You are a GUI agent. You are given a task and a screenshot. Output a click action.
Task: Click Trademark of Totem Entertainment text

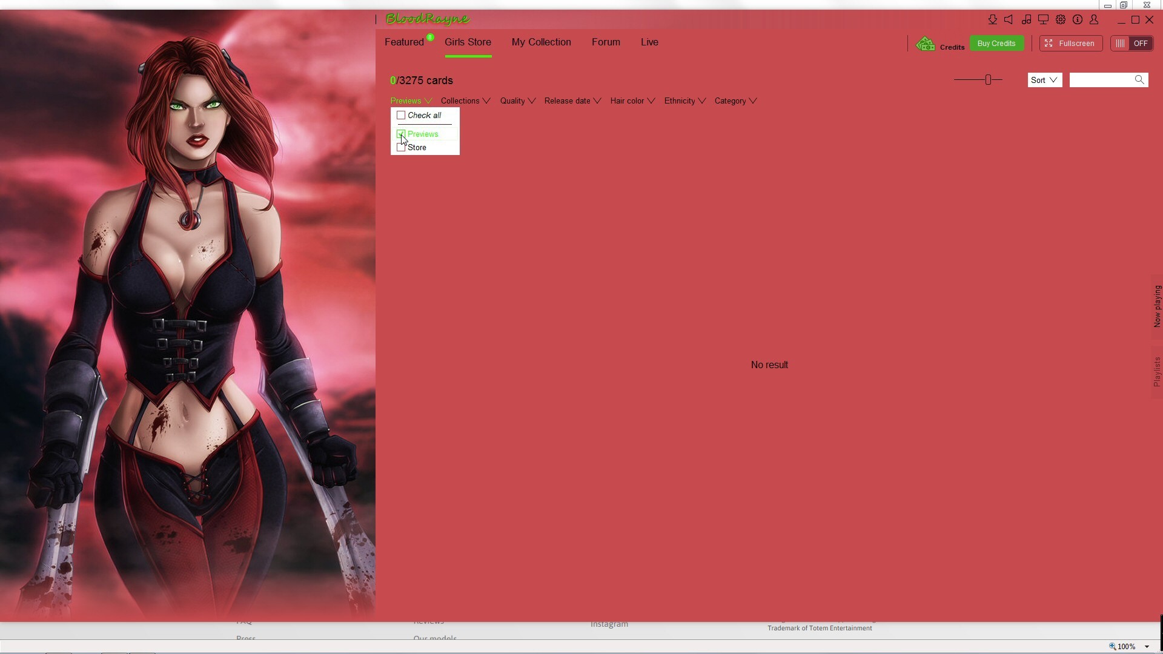pyautogui.click(x=820, y=629)
